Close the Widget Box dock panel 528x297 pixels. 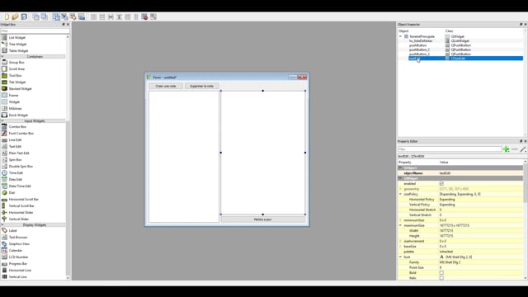tap(68, 25)
